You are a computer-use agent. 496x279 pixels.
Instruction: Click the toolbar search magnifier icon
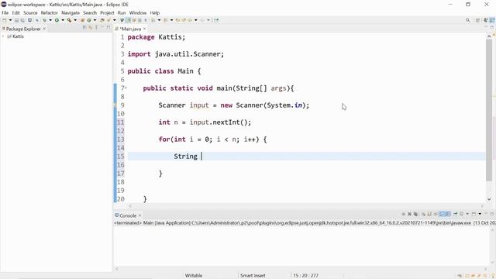coord(467,20)
